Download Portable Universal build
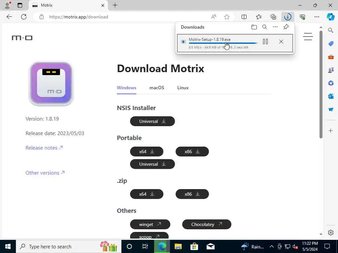This screenshot has height=253, width=338. (152, 164)
